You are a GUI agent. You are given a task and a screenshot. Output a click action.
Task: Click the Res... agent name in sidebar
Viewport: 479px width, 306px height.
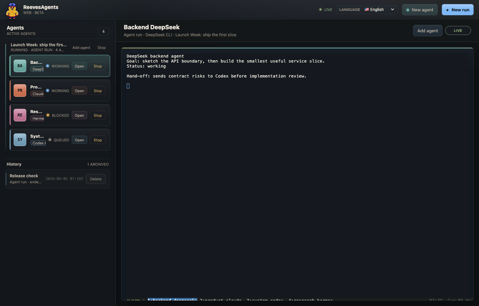[36, 111]
